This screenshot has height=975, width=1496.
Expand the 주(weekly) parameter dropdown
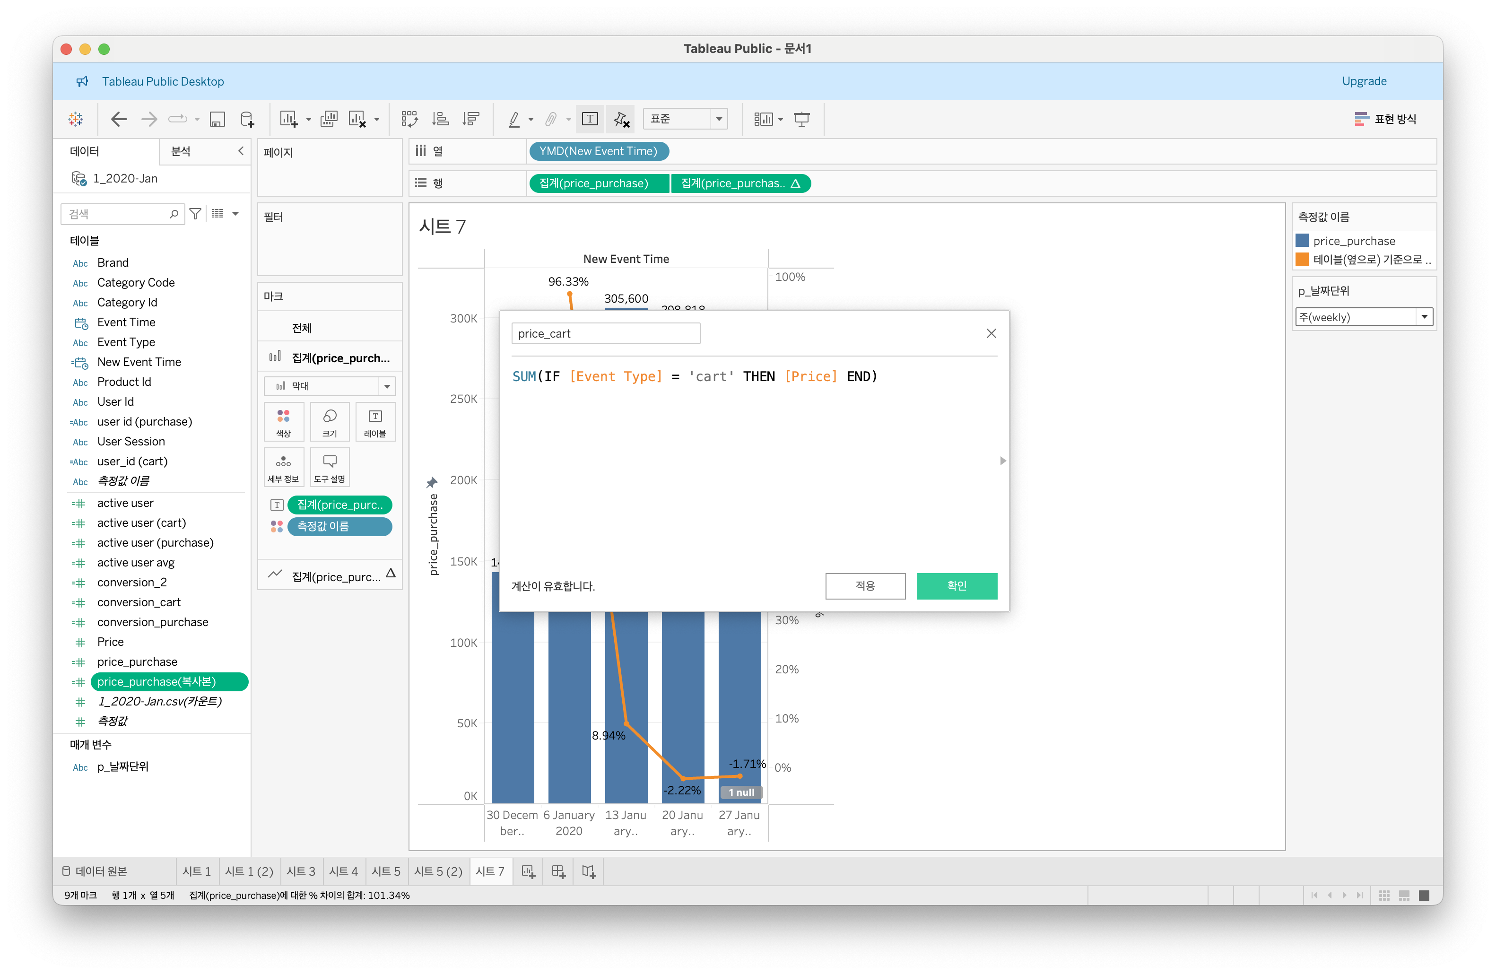pos(1424,317)
